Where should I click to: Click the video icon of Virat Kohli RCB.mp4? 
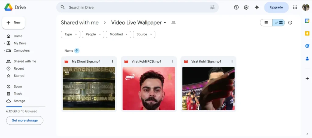click(126, 62)
